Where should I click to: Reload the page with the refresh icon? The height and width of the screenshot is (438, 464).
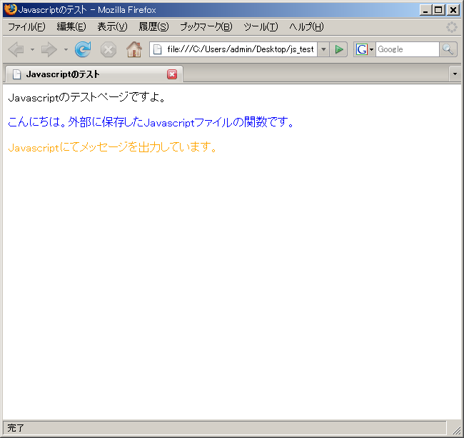click(83, 49)
